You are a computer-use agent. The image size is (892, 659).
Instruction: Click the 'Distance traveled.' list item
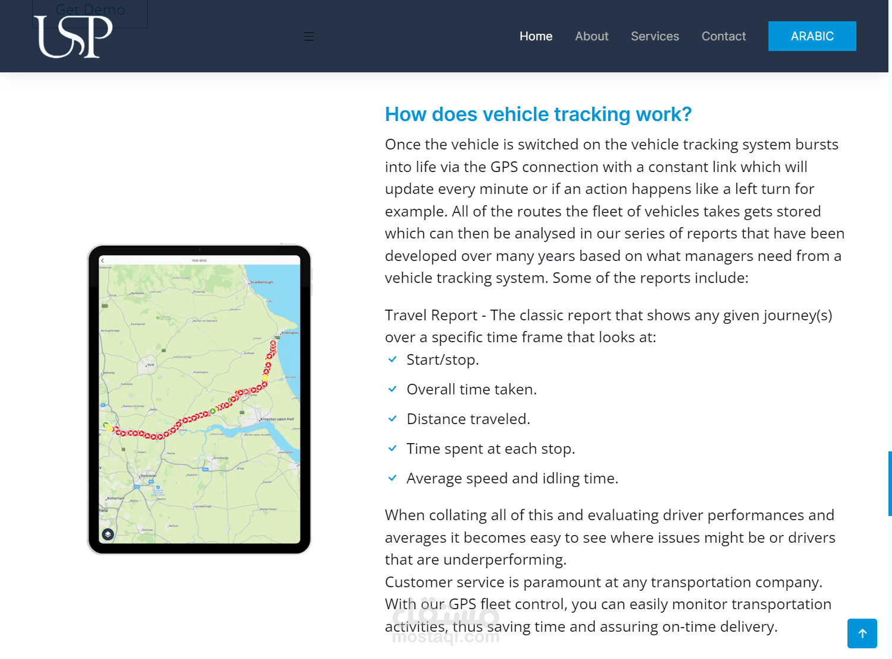click(x=468, y=419)
